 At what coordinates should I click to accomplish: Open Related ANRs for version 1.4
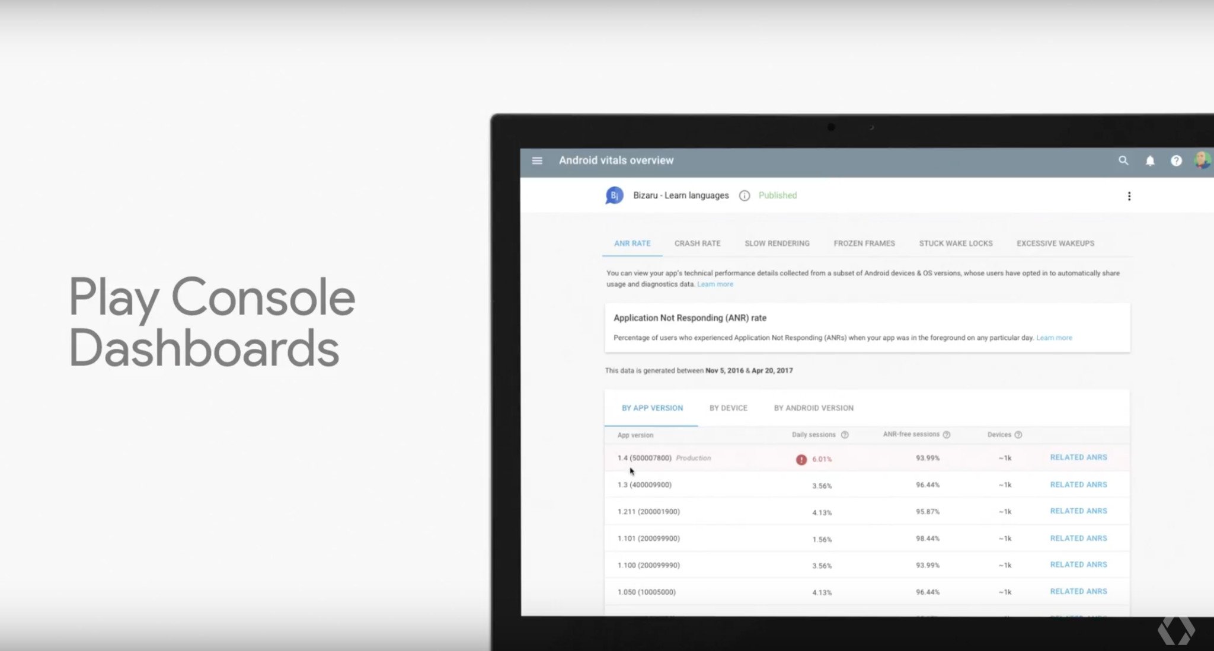pyautogui.click(x=1078, y=457)
